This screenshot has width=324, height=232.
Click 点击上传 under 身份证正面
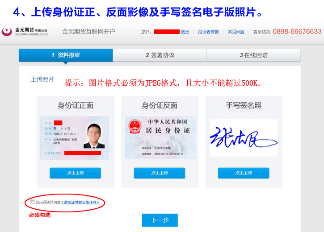75,173
